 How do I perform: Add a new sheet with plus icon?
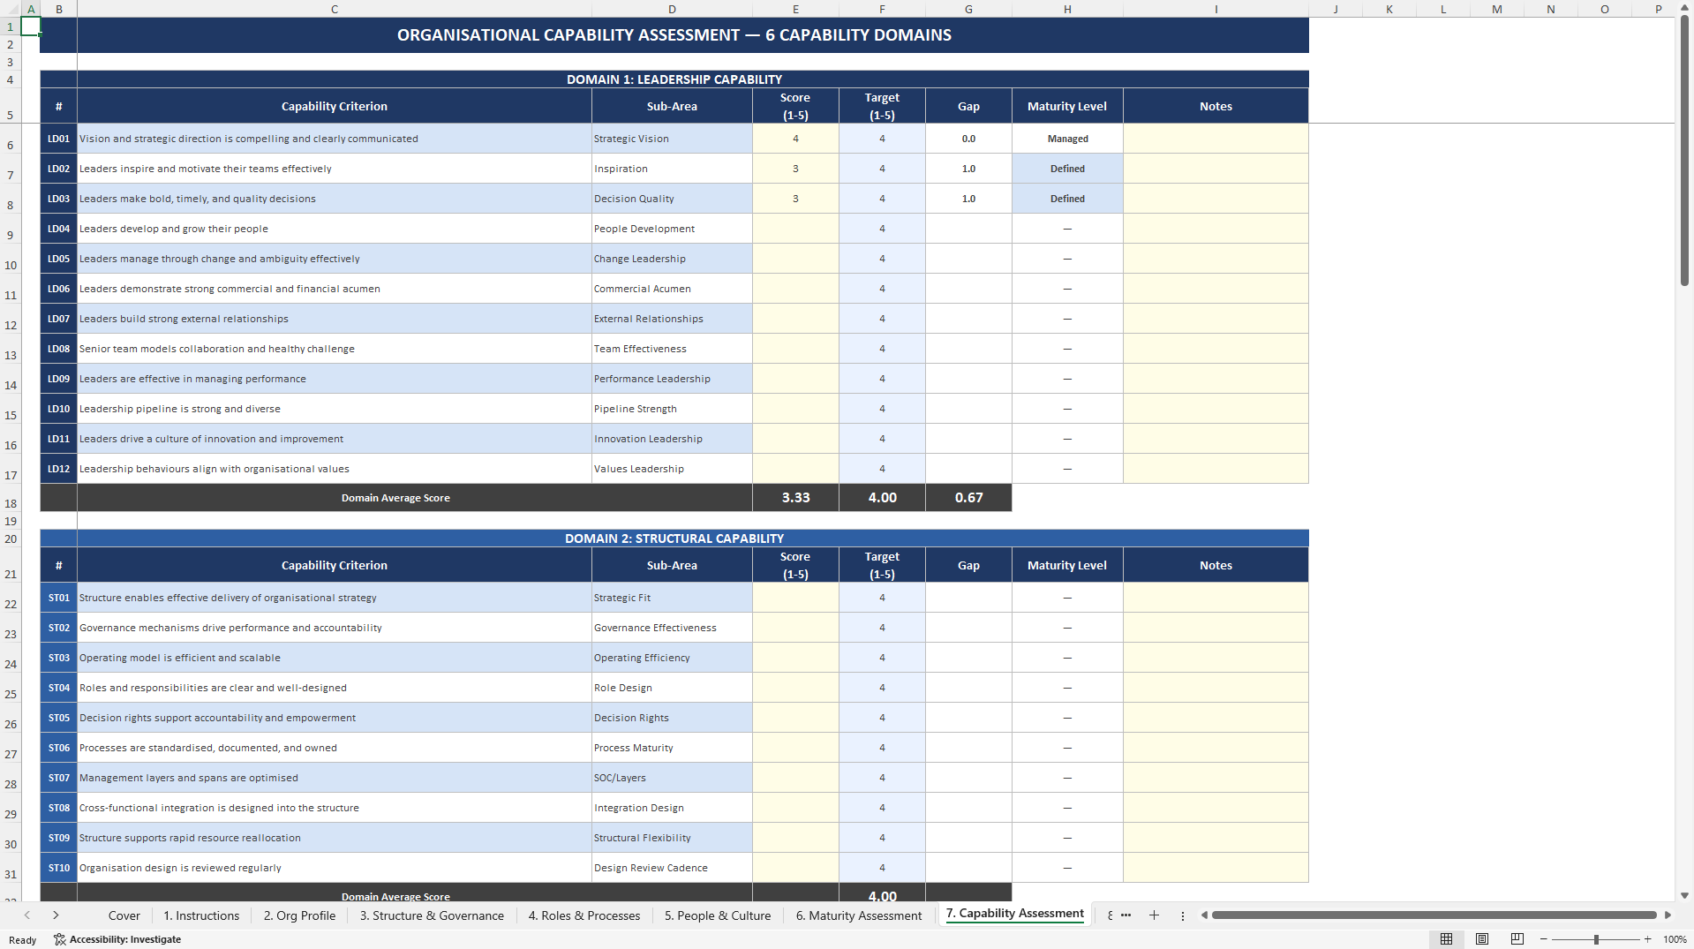click(x=1154, y=915)
